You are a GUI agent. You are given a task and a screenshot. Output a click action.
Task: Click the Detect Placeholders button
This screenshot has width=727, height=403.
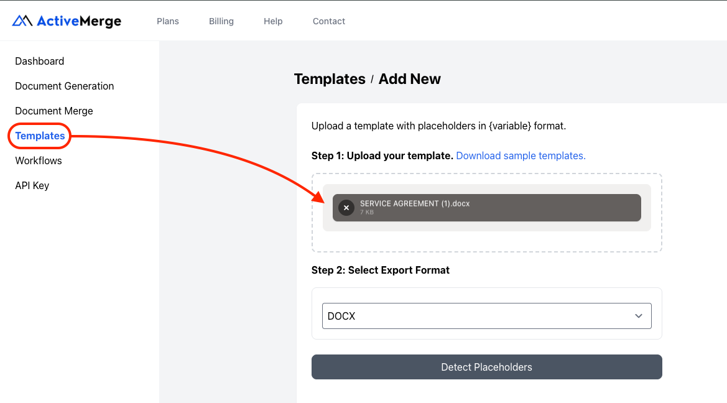pos(486,367)
